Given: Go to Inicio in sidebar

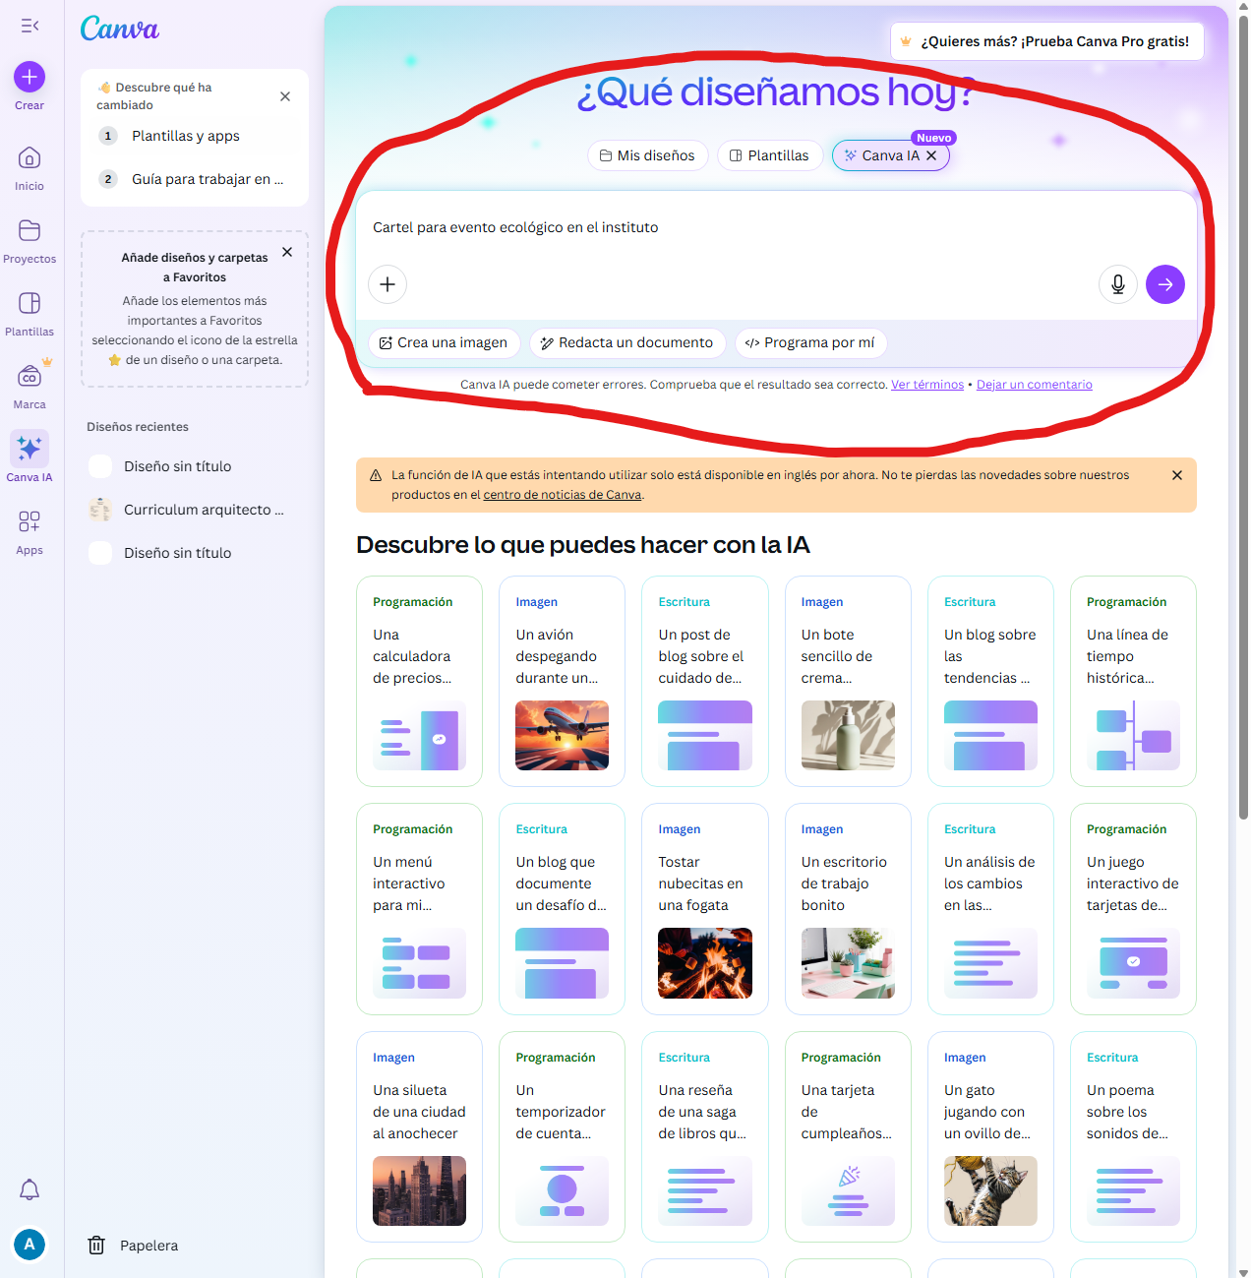Looking at the screenshot, I should click(30, 167).
